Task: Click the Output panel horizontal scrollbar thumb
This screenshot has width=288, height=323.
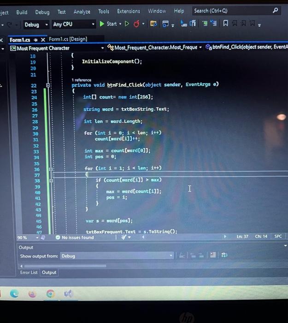Action: [x=65, y=266]
